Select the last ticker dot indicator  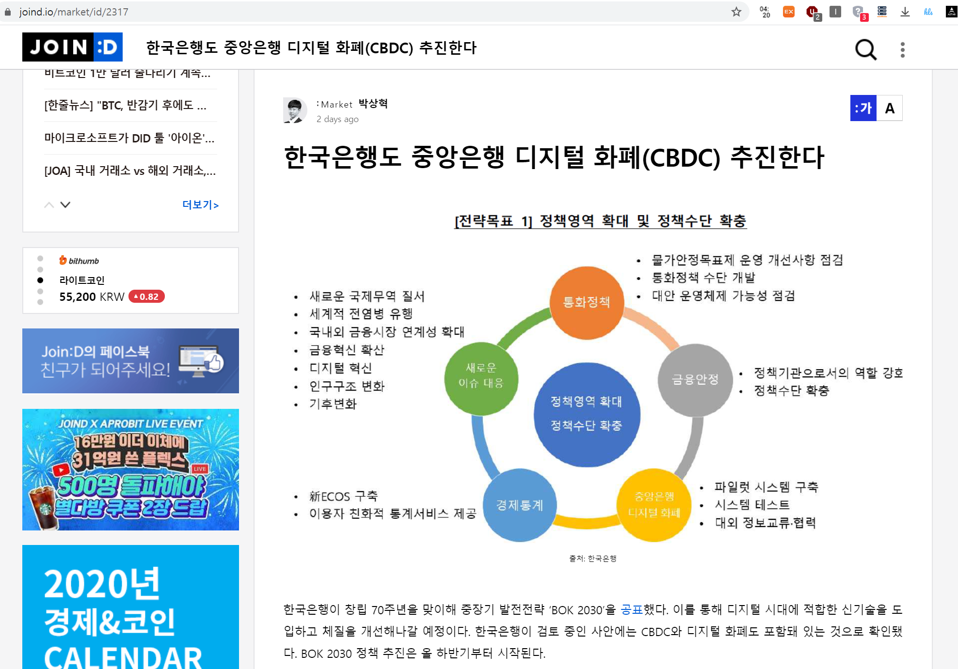coord(40,302)
